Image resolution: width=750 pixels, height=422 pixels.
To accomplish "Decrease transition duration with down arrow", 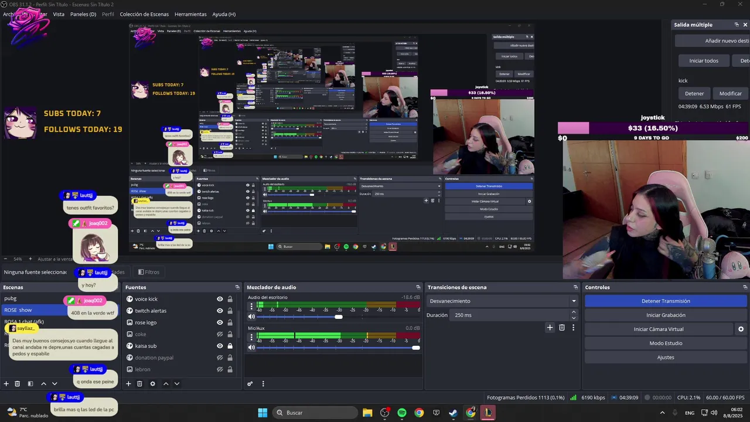I will tap(574, 318).
